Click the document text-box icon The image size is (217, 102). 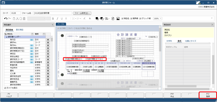click(113, 18)
